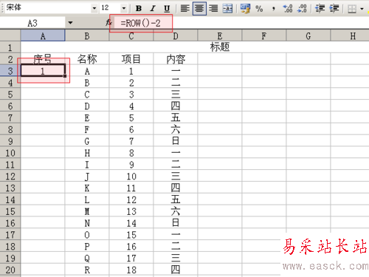Screen dimensions: 369x277
Task: Open the font name dropdown arrow
Action: click(94, 9)
